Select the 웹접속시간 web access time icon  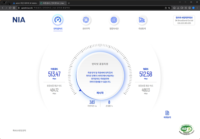[x=114, y=20]
